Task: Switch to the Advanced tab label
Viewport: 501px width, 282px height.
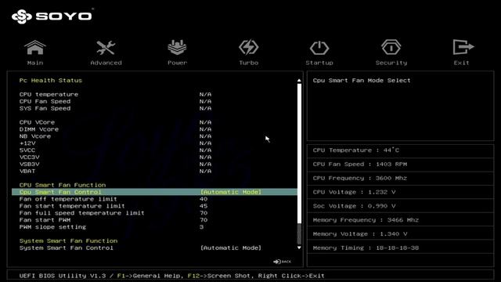Action: [x=106, y=63]
